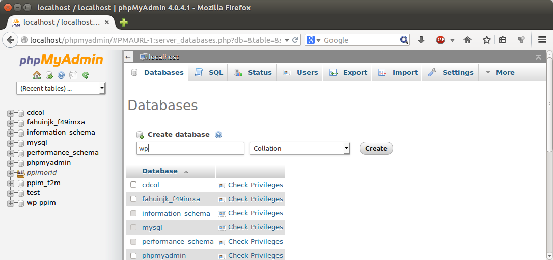Image resolution: width=553 pixels, height=260 pixels.
Task: Open the Adblock Plus toolbar icon
Action: click(440, 40)
